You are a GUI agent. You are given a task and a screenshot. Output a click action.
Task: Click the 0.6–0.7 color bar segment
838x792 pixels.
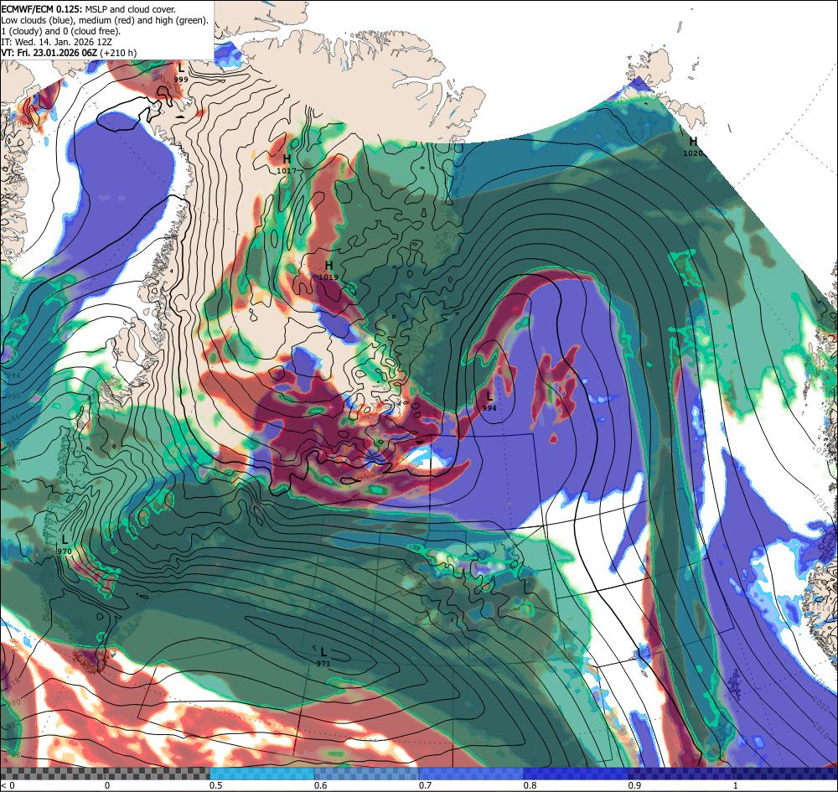click(367, 774)
